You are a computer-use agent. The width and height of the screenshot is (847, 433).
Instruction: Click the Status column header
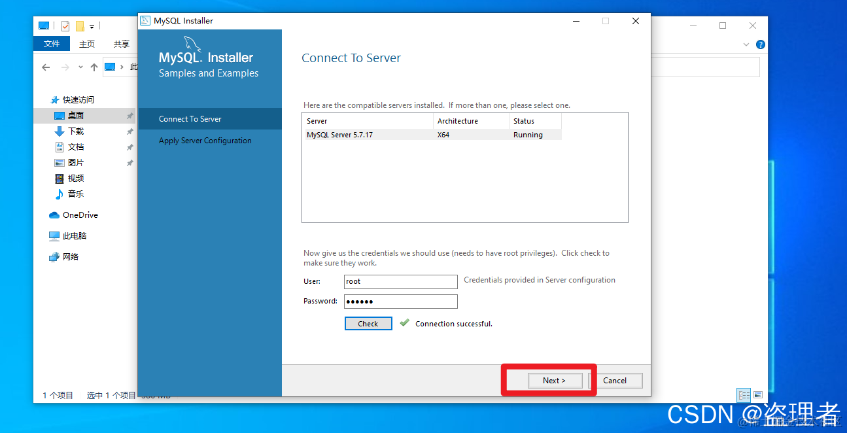[535, 121]
